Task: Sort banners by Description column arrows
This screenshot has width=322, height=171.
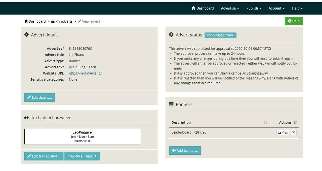Action: pyautogui.click(x=265, y=122)
